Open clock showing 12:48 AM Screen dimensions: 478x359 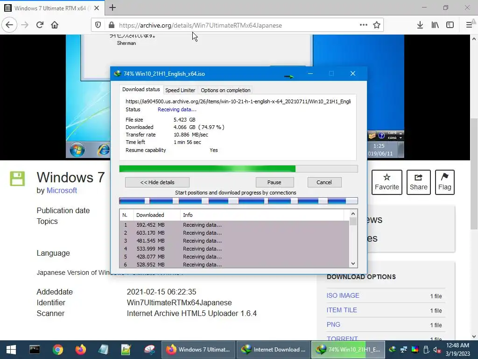tap(457, 350)
